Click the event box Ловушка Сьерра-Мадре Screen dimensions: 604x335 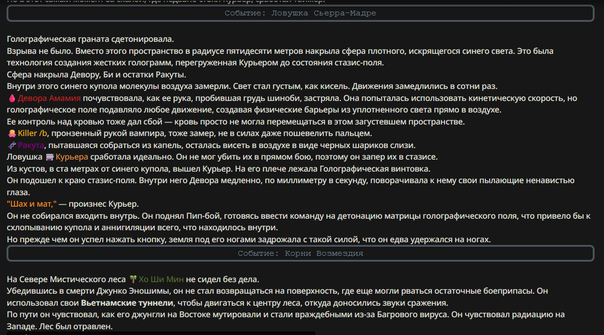coord(300,13)
